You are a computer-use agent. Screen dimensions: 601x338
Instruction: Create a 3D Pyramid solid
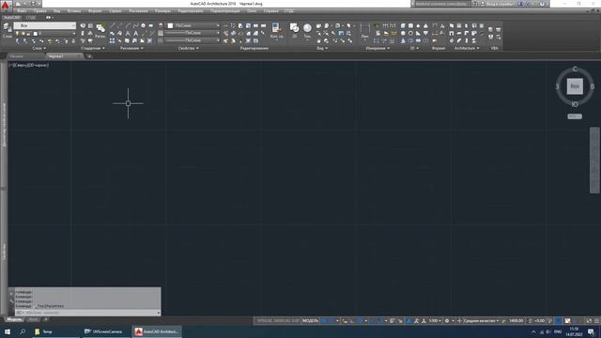[425, 25]
